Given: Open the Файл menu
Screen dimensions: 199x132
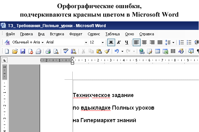Looking at the screenshot, I should 10,34.
